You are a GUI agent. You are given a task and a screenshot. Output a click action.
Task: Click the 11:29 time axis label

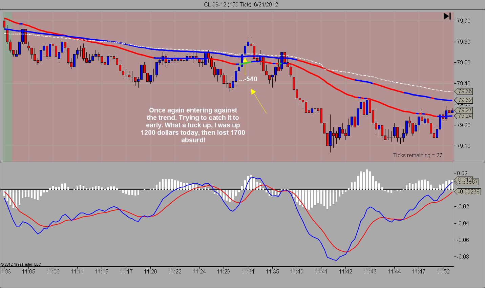click(x=224, y=271)
